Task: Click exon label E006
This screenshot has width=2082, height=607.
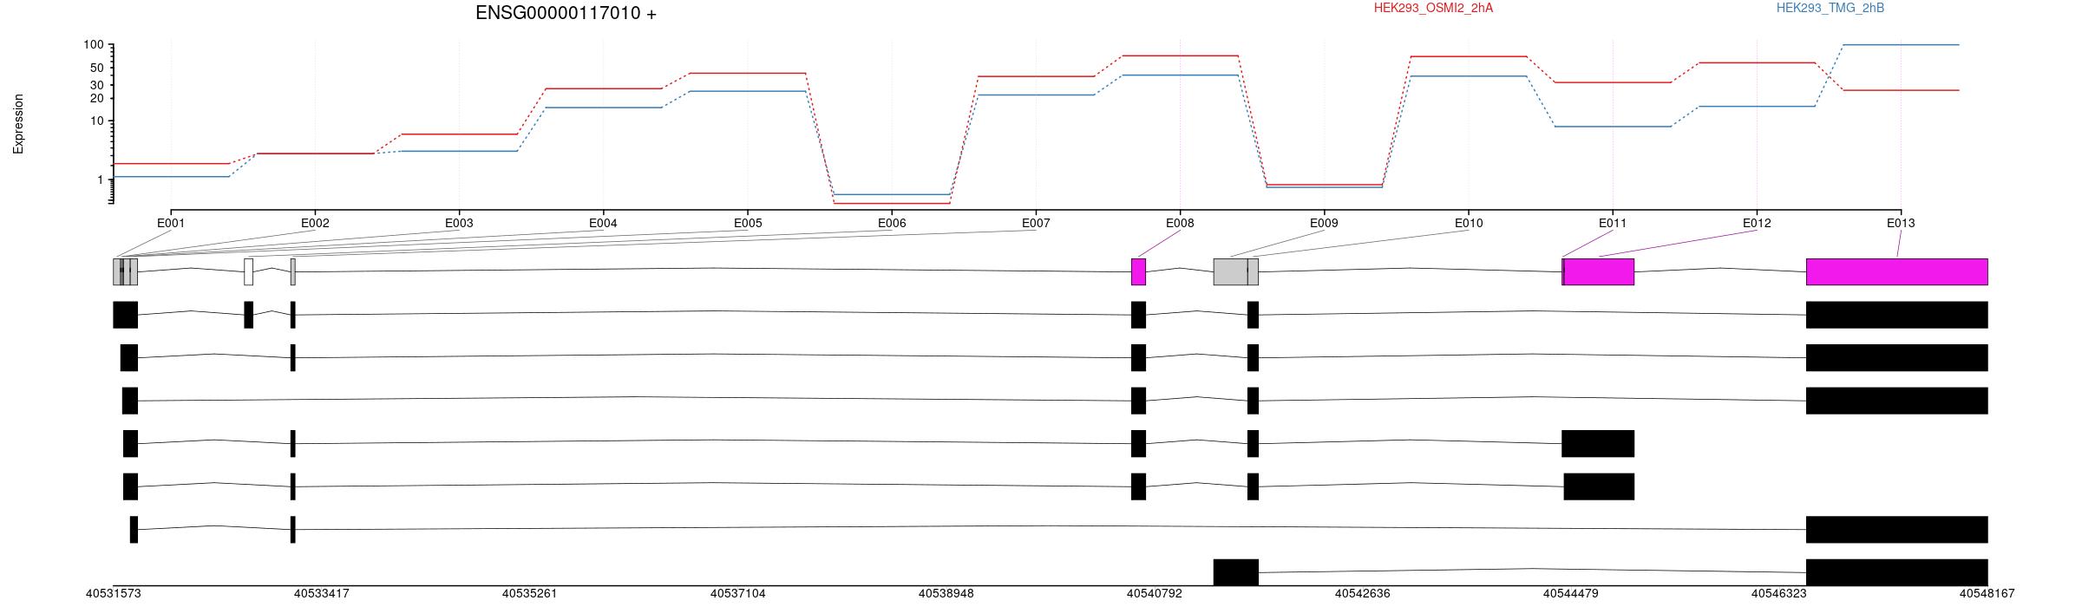Action: pos(892,223)
